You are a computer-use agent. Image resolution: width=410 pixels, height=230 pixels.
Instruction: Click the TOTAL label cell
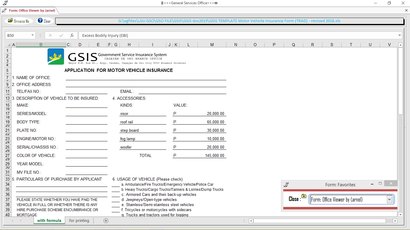[146, 155]
